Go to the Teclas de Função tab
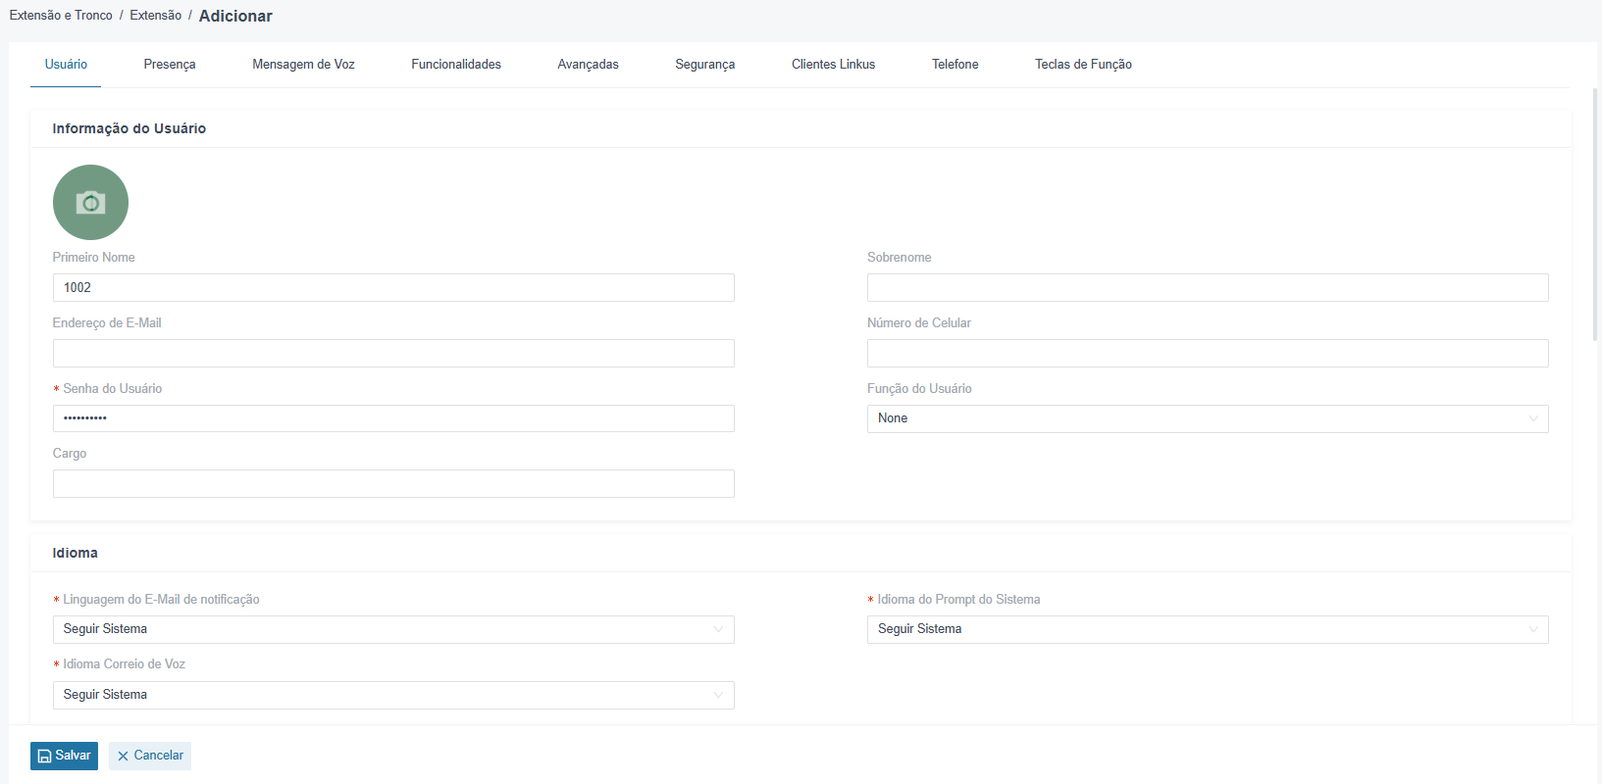The width and height of the screenshot is (1602, 784). [x=1083, y=65]
